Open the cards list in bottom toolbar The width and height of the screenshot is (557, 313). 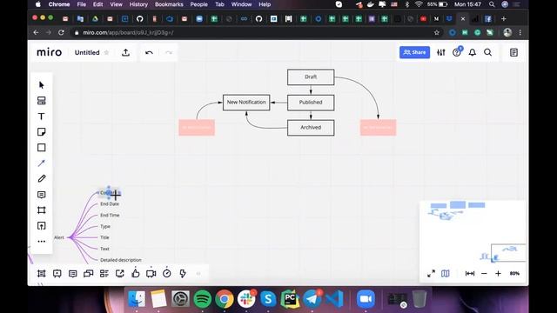pyautogui.click(x=104, y=274)
